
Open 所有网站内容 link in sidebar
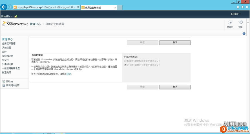(x=13, y=85)
